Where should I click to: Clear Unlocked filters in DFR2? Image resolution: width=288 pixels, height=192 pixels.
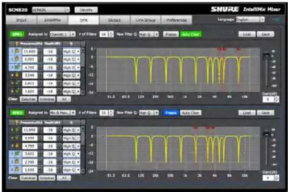(47, 178)
